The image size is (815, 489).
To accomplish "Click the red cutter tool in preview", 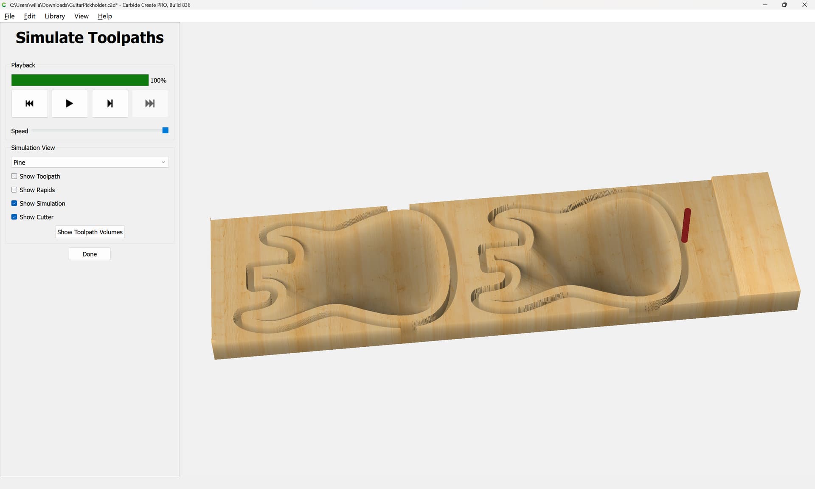I will (686, 225).
